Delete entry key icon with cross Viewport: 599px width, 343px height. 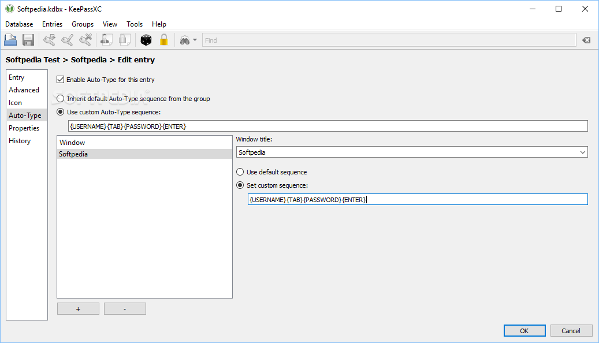85,40
